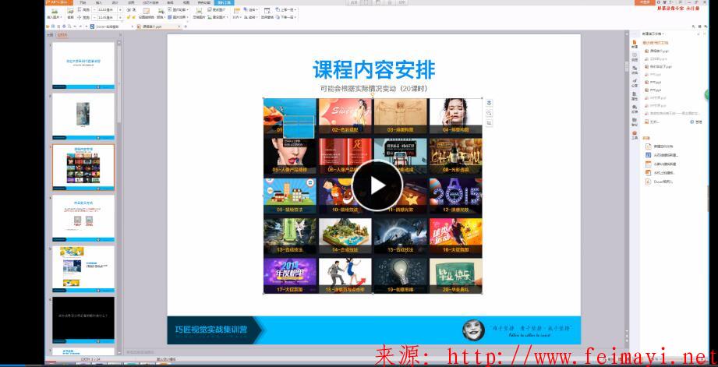Click the redo arrow in quick access bar
718x367 pixels.
[80, 26]
